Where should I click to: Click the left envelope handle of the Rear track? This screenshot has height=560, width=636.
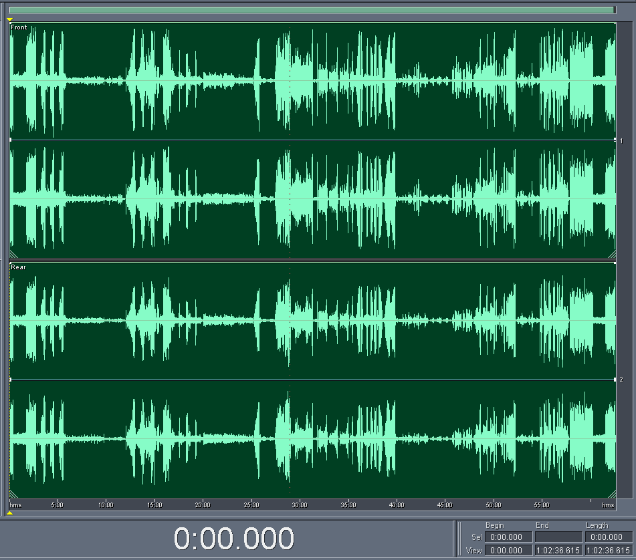[11, 380]
